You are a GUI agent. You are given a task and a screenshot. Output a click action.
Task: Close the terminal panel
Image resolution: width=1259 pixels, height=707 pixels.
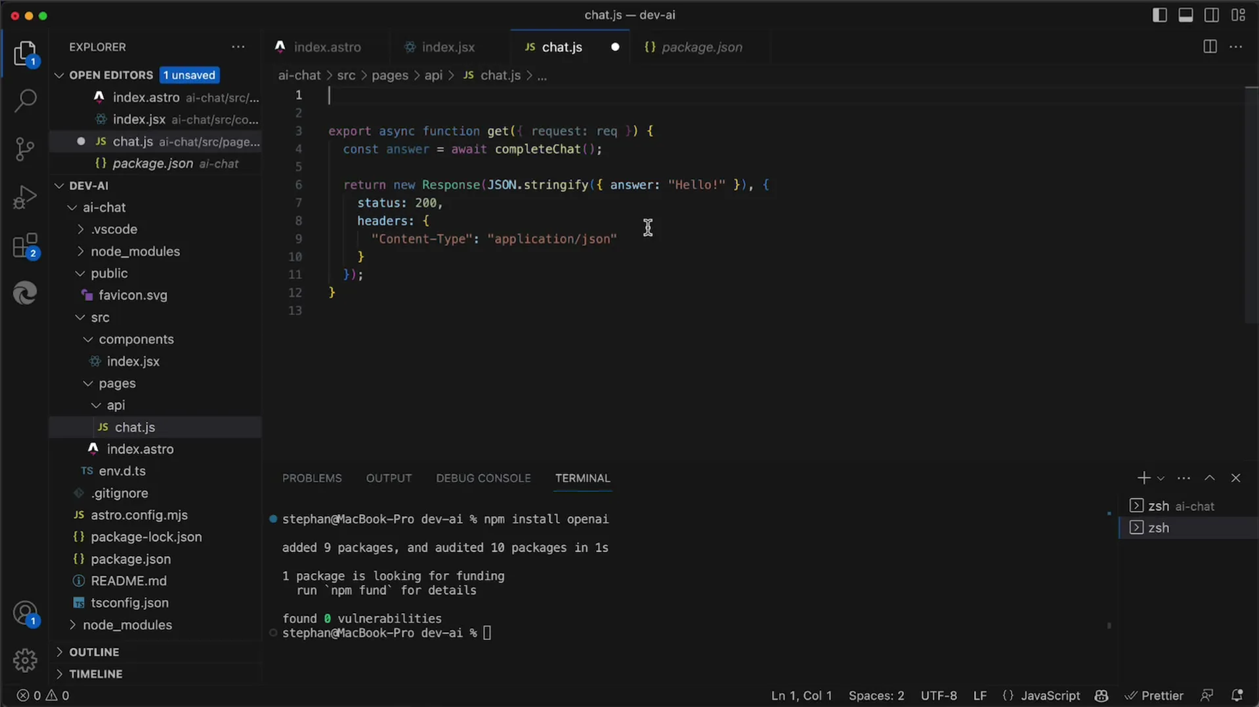[1235, 478]
